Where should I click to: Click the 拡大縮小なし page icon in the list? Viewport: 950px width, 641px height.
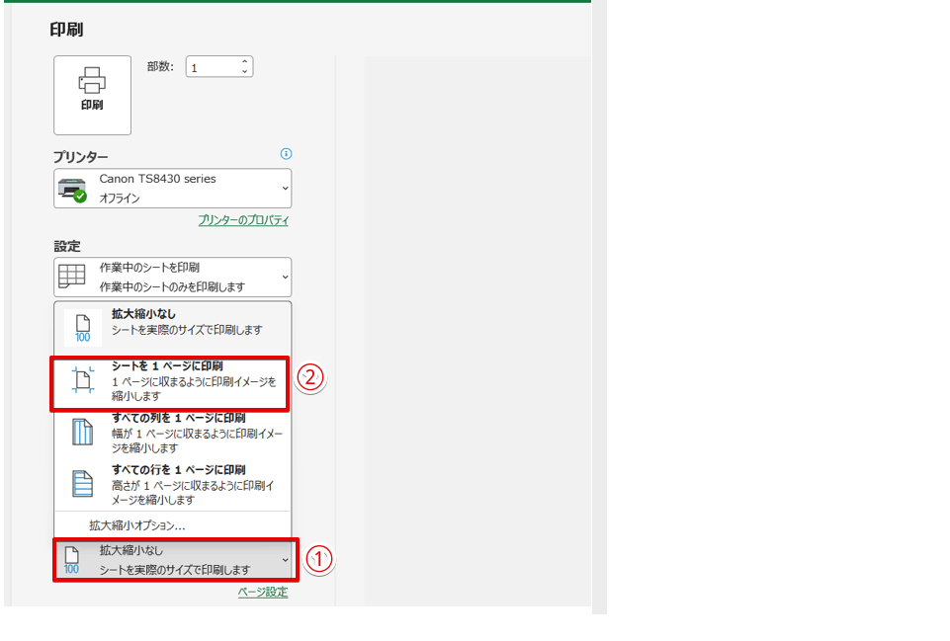pos(82,328)
